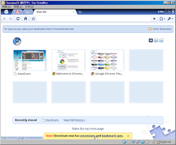Click DavidLanz title under thumbnail
Viewport: 176px width, 145px height.
click(x=24, y=74)
